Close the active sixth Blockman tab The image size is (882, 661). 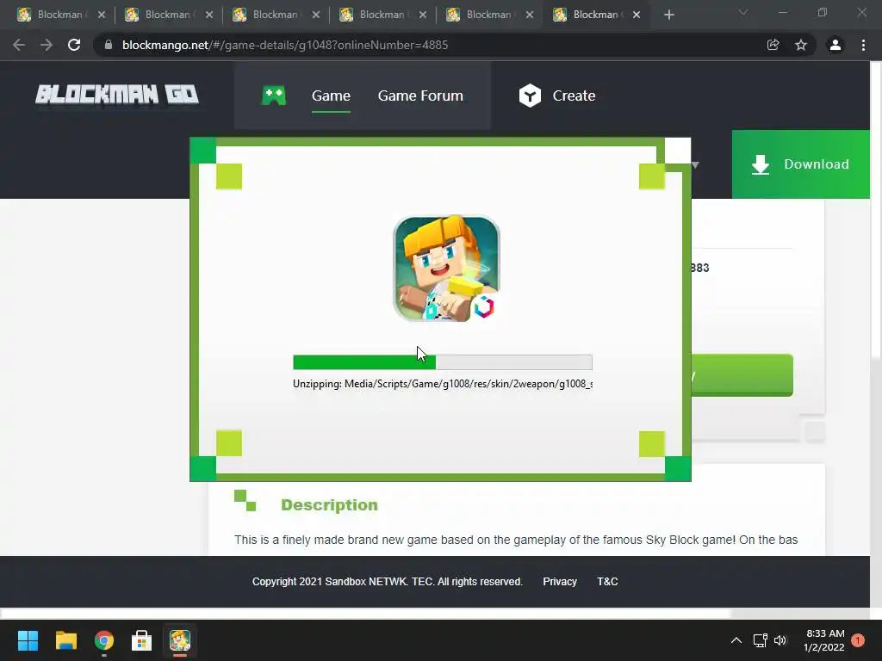[x=637, y=15]
